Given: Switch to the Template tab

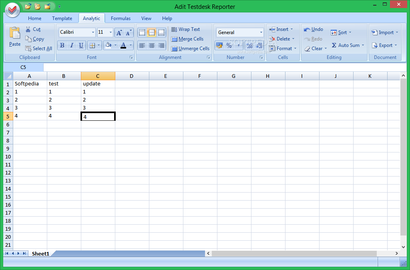Looking at the screenshot, I should coord(62,18).
